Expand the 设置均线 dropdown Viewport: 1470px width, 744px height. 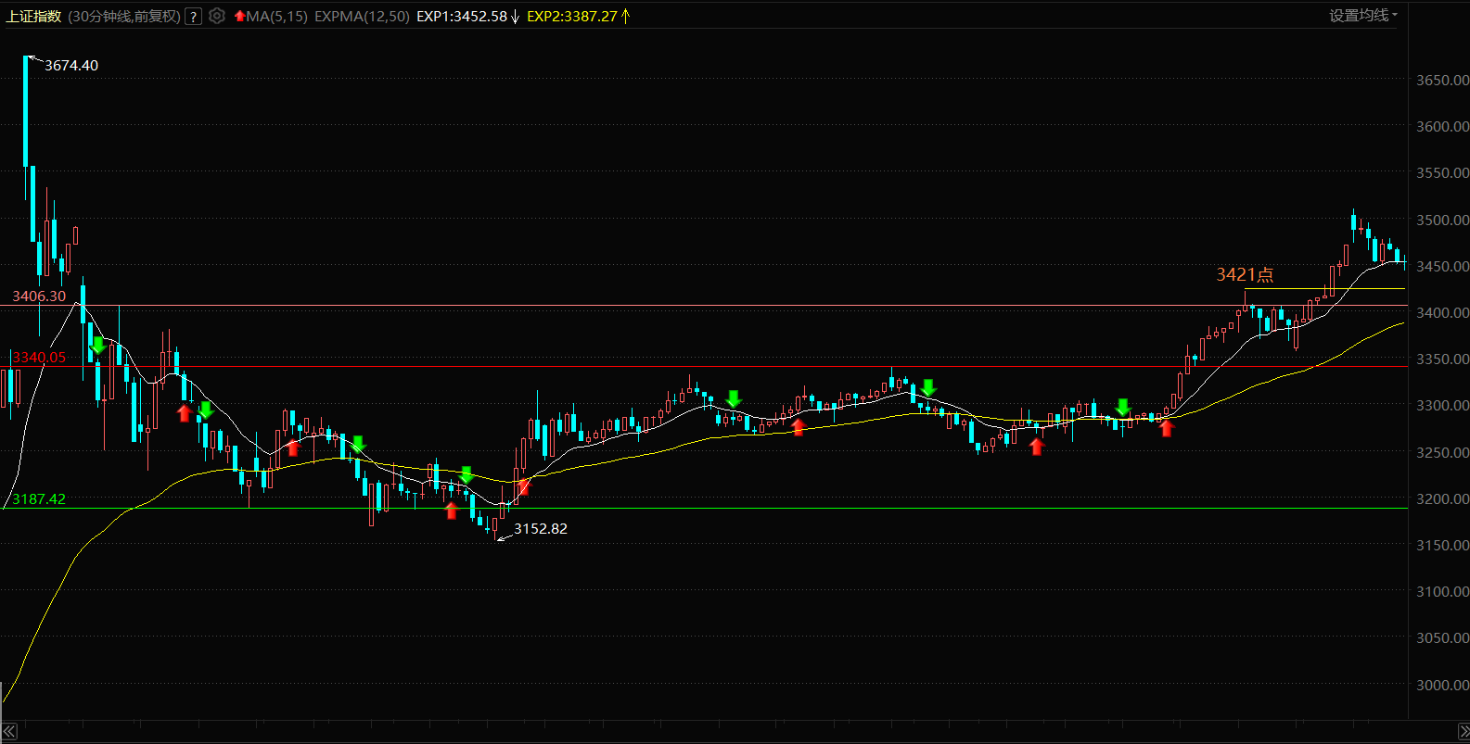(x=1363, y=15)
